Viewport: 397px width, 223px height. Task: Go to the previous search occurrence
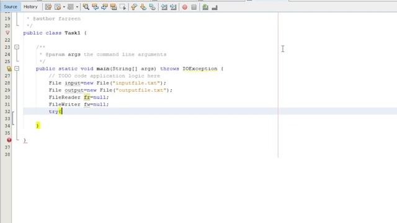(x=95, y=7)
